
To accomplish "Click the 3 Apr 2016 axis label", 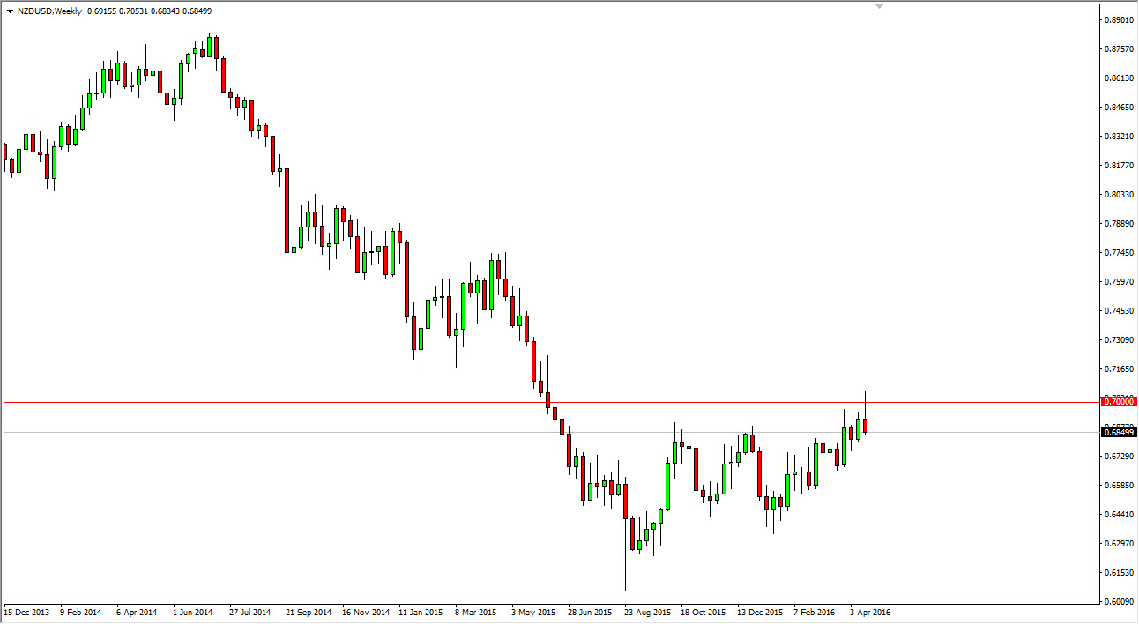I will [869, 611].
